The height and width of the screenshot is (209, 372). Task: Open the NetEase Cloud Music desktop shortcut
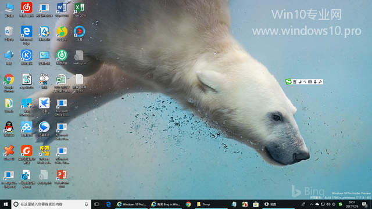point(26,9)
